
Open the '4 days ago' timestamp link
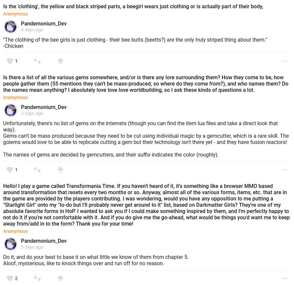(x=32, y=30)
